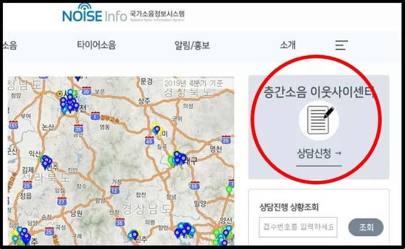Click the 밀양 label on the map
Screen dimensions: 405x249
pos(200,203)
